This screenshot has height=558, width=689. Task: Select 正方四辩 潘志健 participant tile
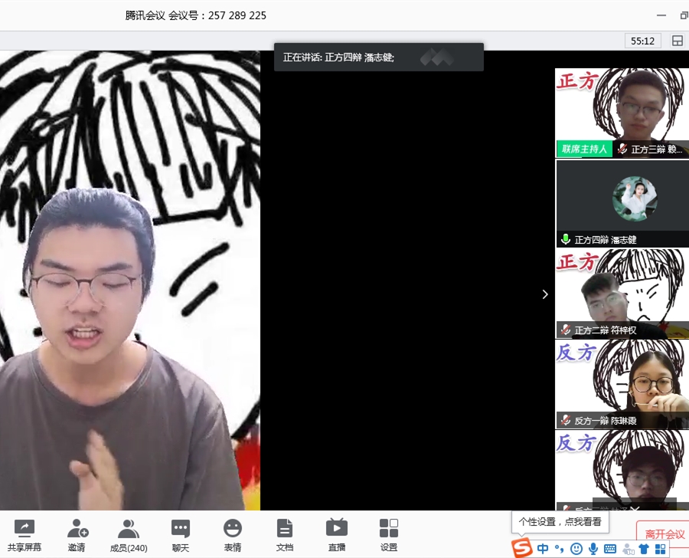point(622,203)
